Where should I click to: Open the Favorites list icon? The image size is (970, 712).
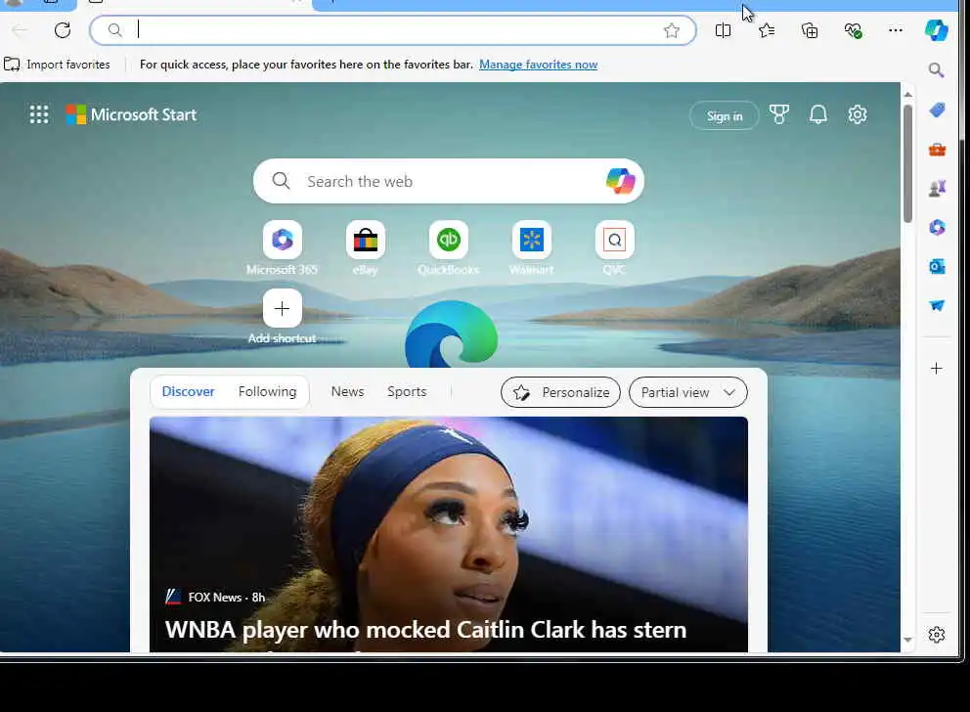tap(767, 30)
